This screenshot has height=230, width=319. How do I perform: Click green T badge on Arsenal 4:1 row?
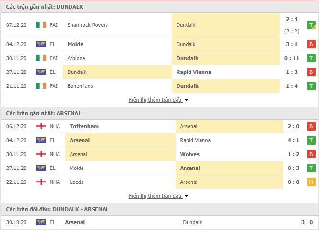click(x=311, y=140)
